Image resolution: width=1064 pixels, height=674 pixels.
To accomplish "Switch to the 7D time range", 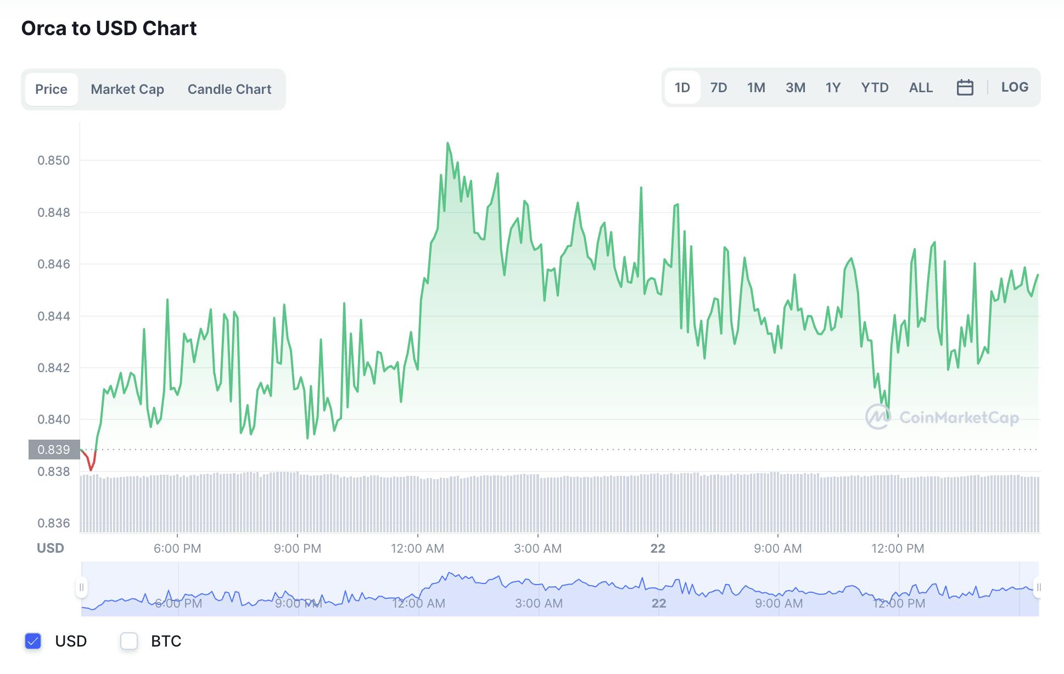I will coord(718,87).
